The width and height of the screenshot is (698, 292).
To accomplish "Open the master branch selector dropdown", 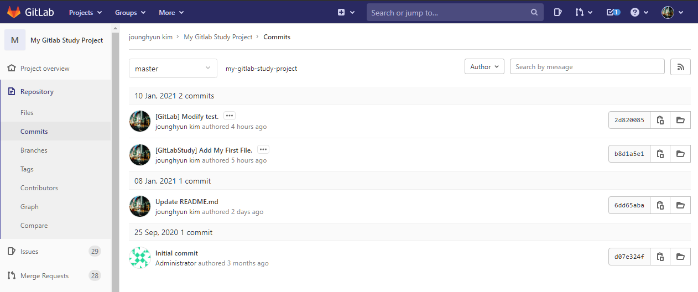I will [x=173, y=69].
